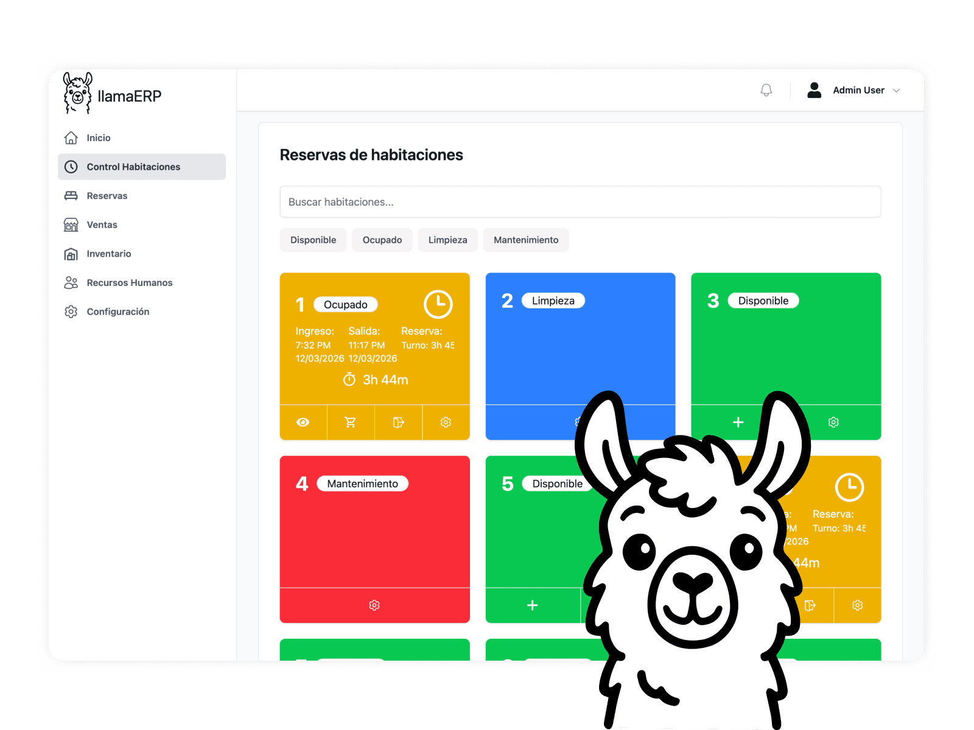
Task: Open the notification bell icon
Action: pos(766,89)
